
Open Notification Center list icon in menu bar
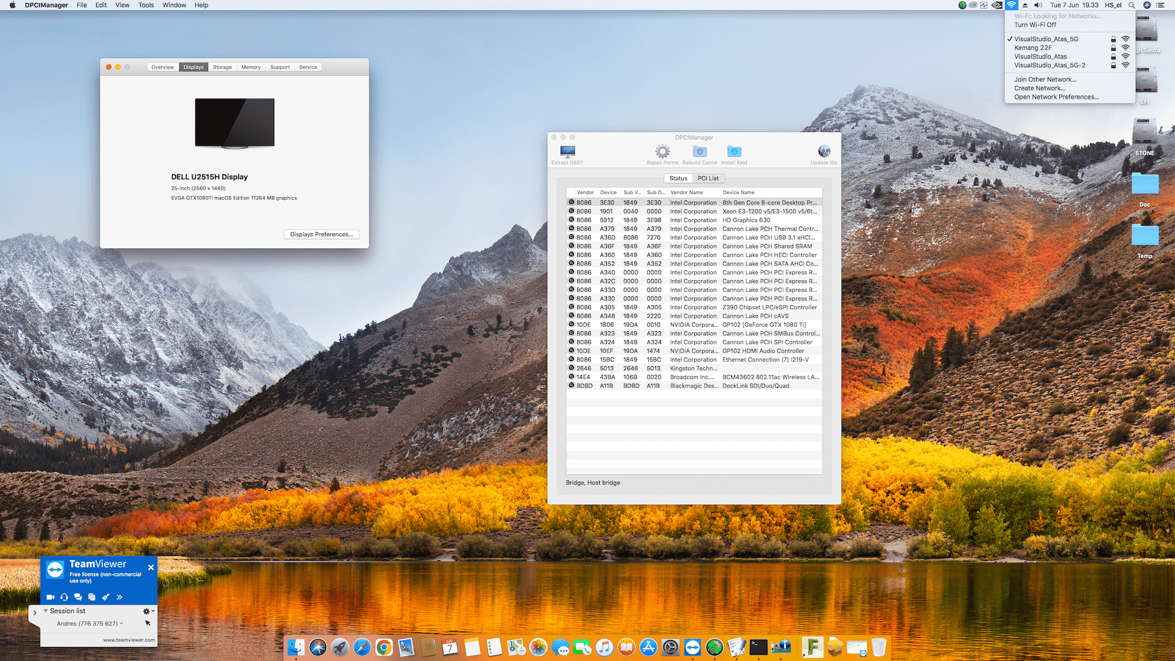pos(1160,5)
